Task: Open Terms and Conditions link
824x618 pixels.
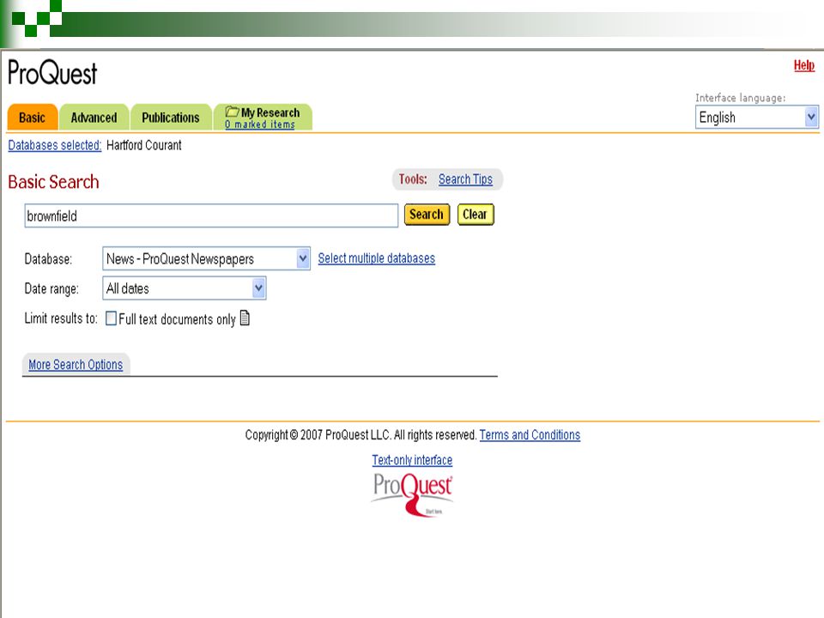Action: (x=530, y=434)
